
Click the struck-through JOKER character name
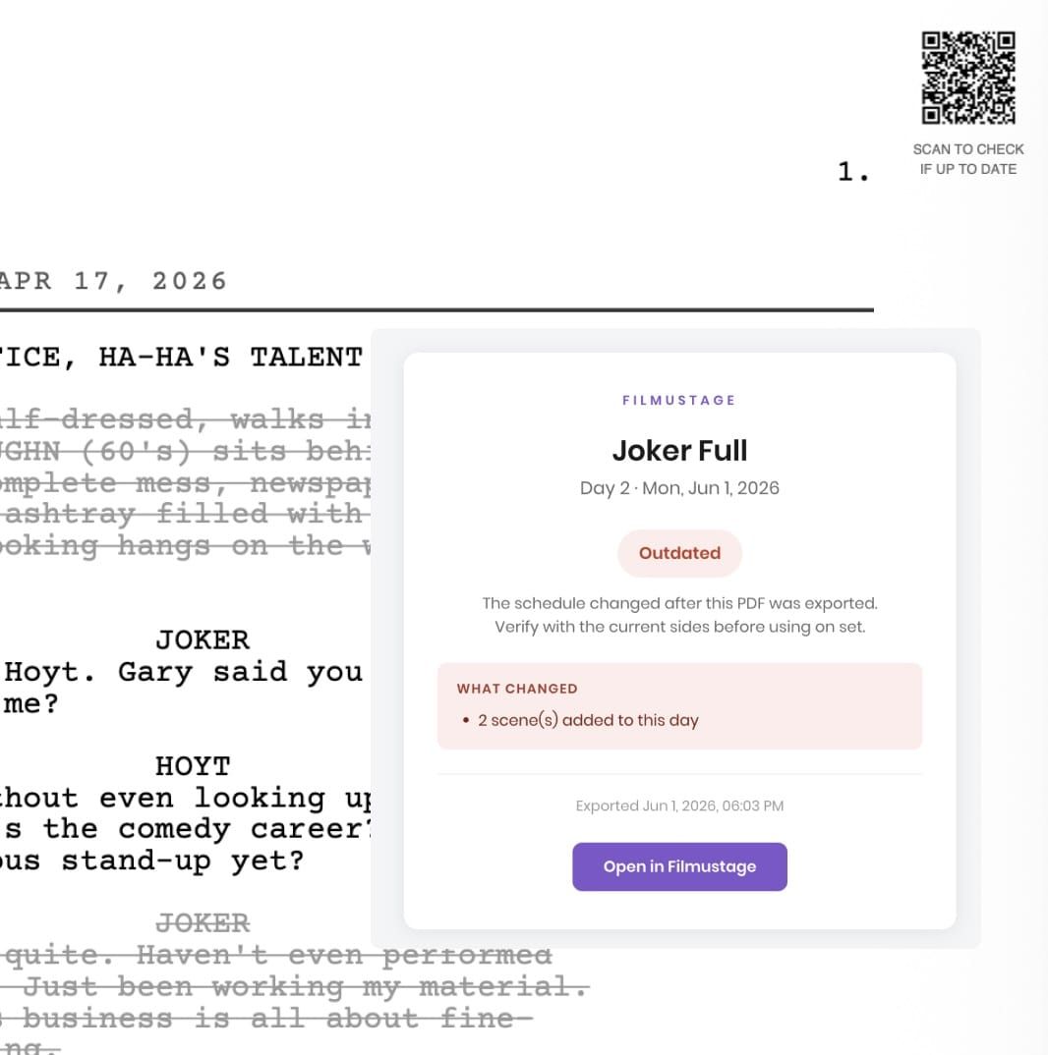click(203, 923)
